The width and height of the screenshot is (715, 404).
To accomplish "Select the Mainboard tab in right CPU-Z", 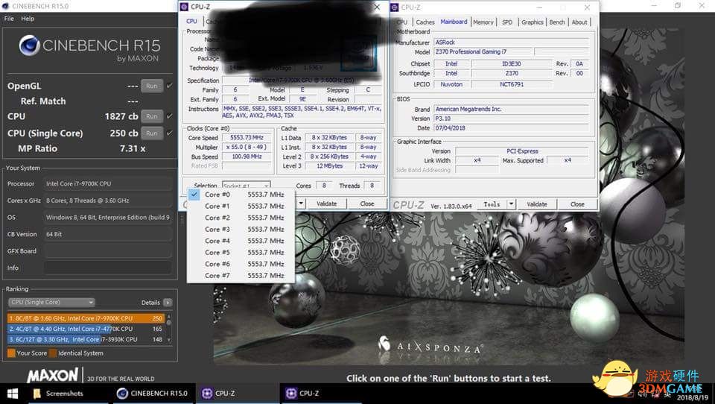I will click(454, 22).
